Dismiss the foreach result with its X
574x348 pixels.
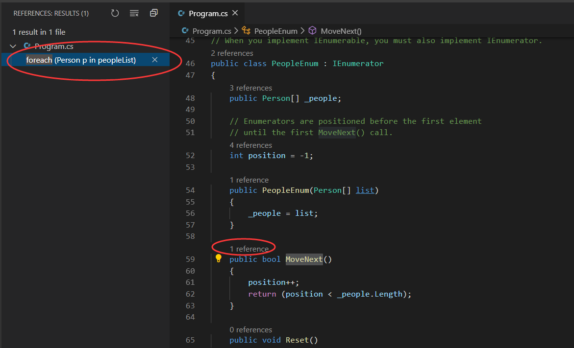[154, 59]
